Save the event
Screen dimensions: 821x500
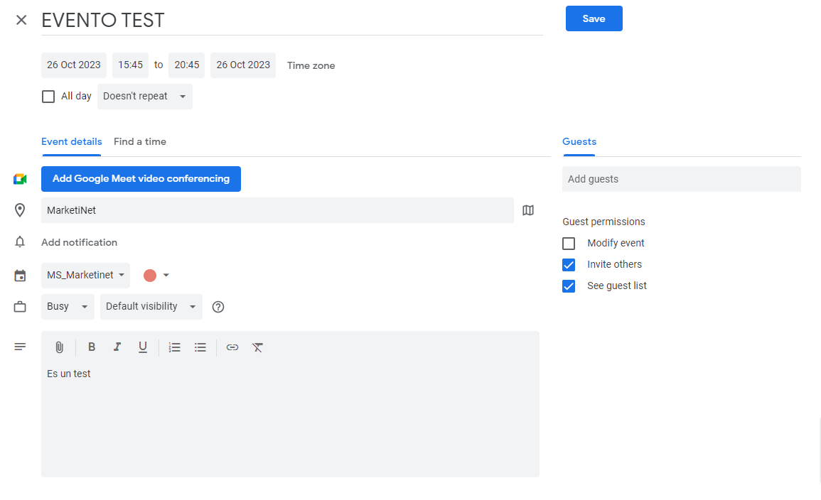[x=594, y=19]
